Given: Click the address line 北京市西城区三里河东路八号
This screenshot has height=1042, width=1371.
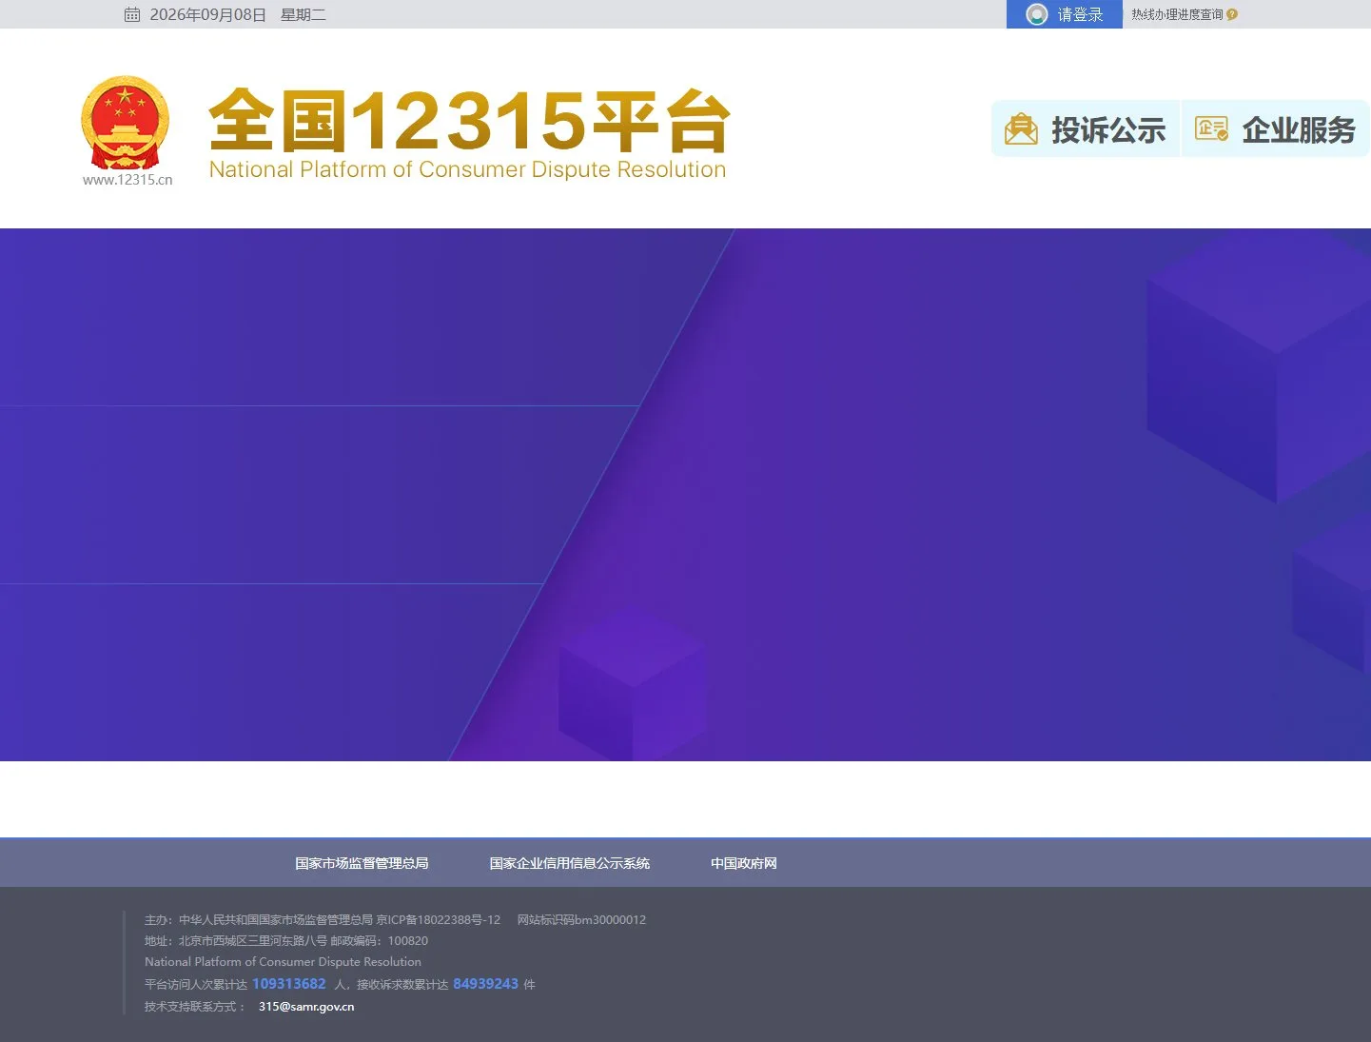Looking at the screenshot, I should 253,940.
